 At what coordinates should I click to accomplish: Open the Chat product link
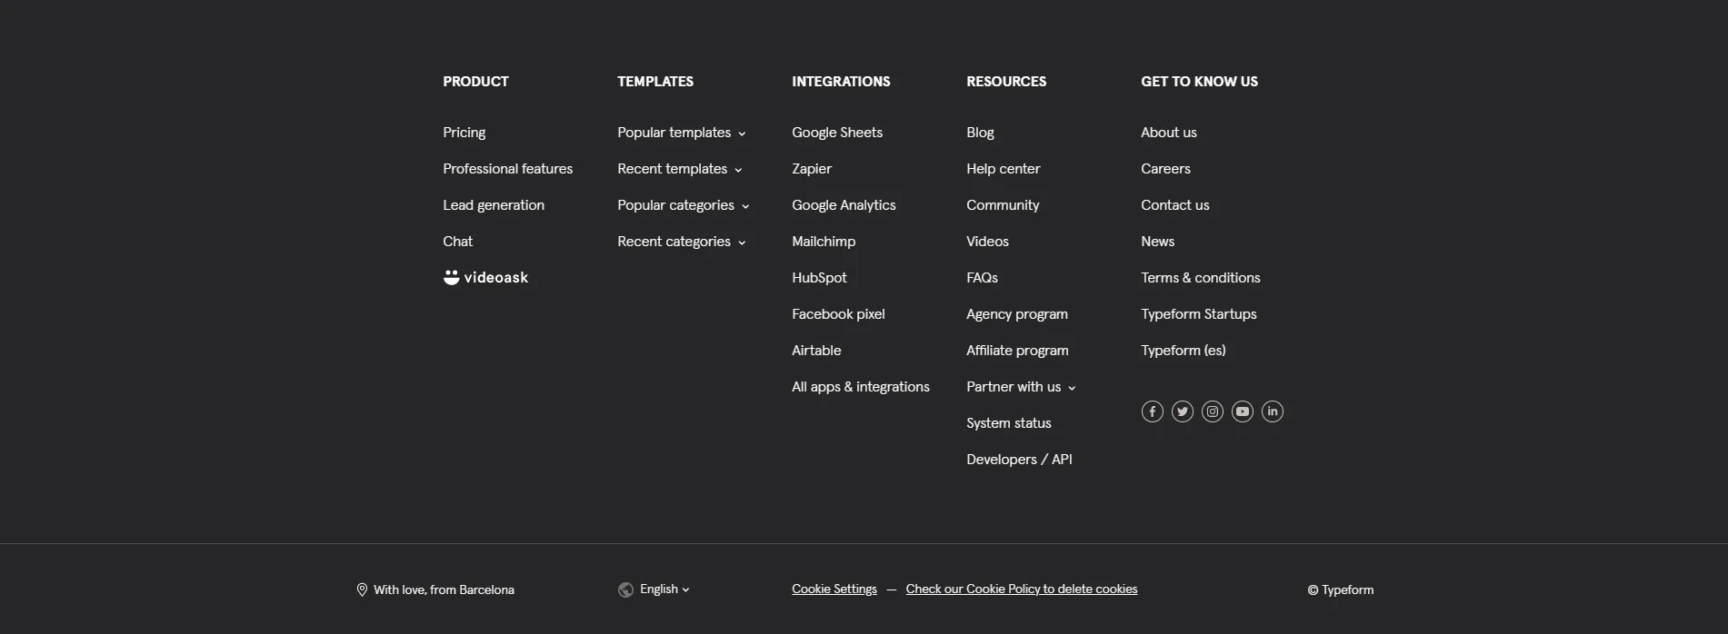coord(457,242)
